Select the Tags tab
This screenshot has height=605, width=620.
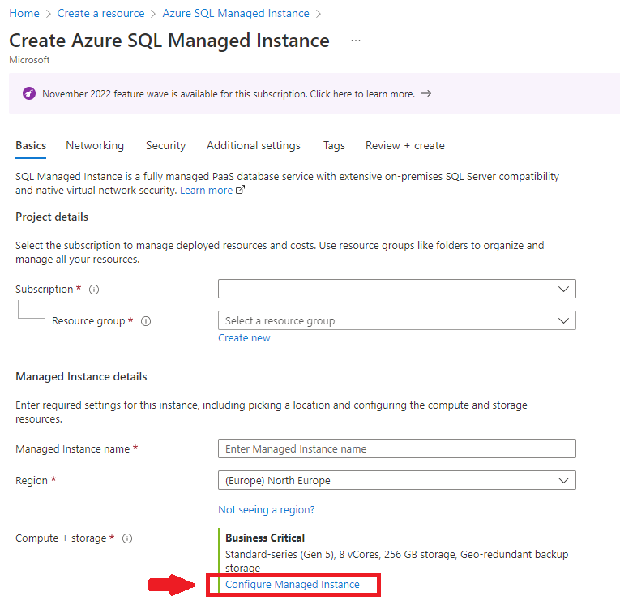334,146
